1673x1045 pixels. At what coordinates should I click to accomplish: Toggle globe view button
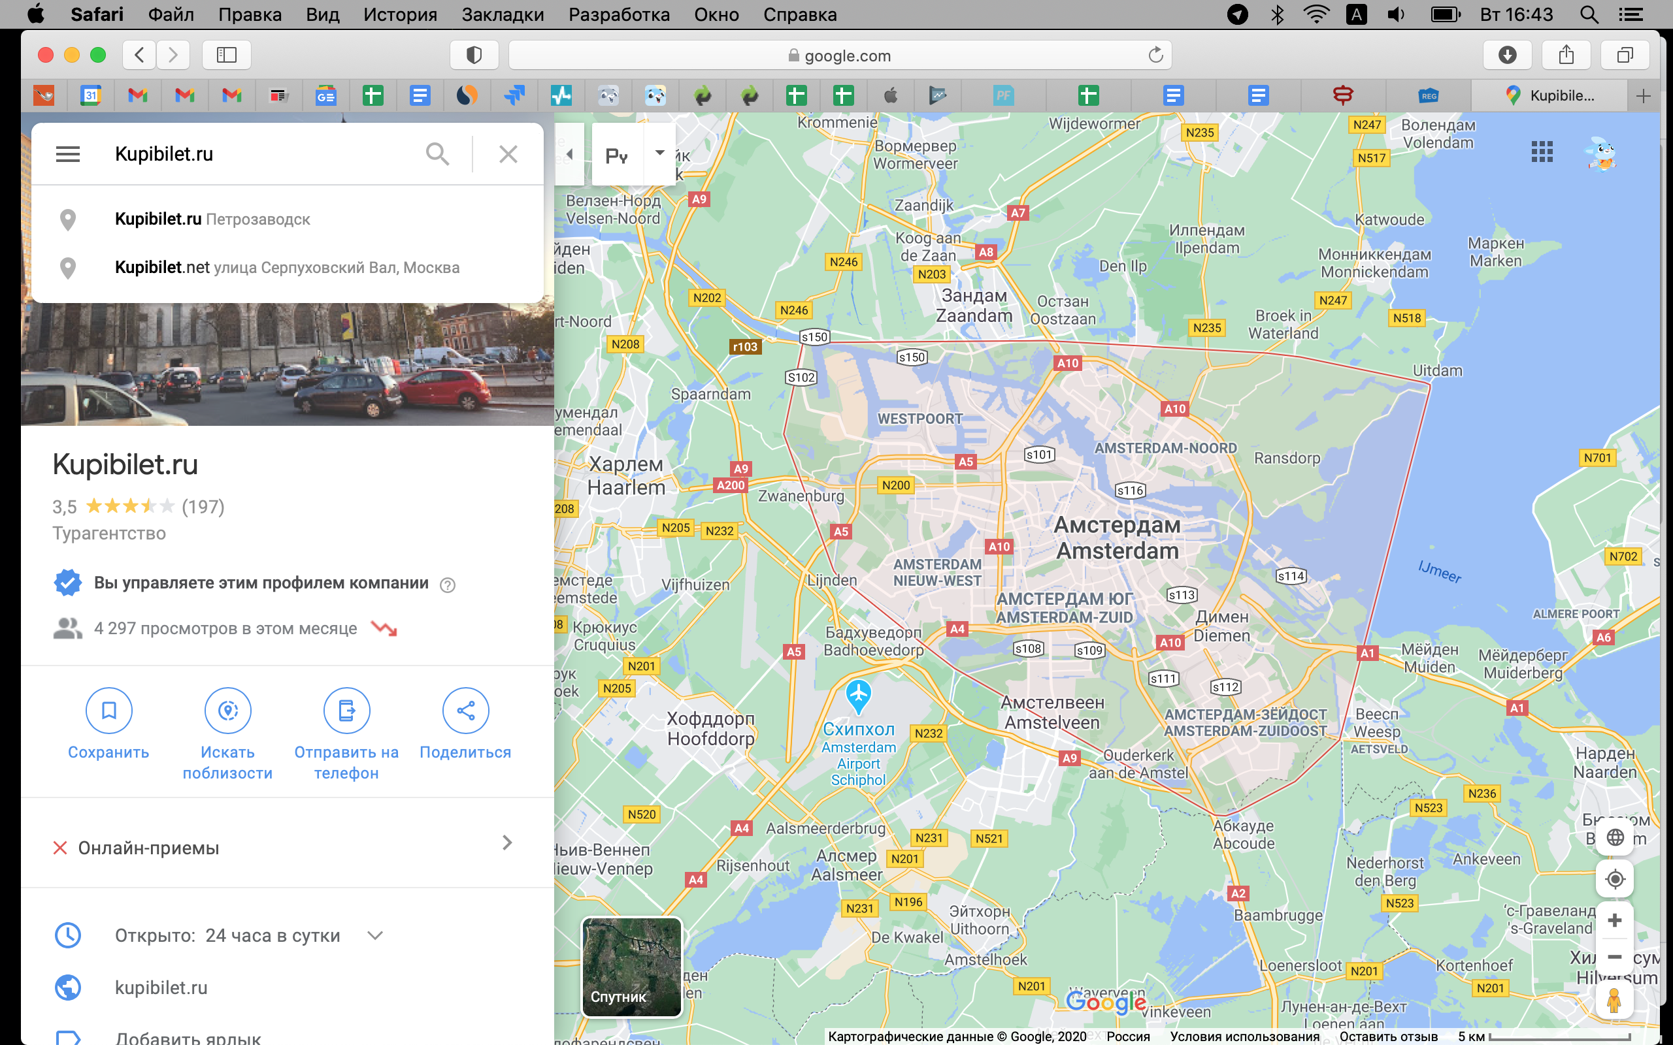(1614, 838)
